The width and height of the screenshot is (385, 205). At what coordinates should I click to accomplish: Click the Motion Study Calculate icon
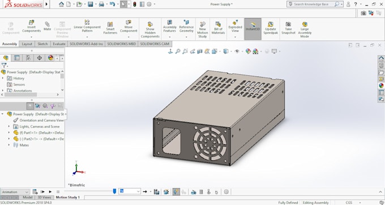[35, 192]
